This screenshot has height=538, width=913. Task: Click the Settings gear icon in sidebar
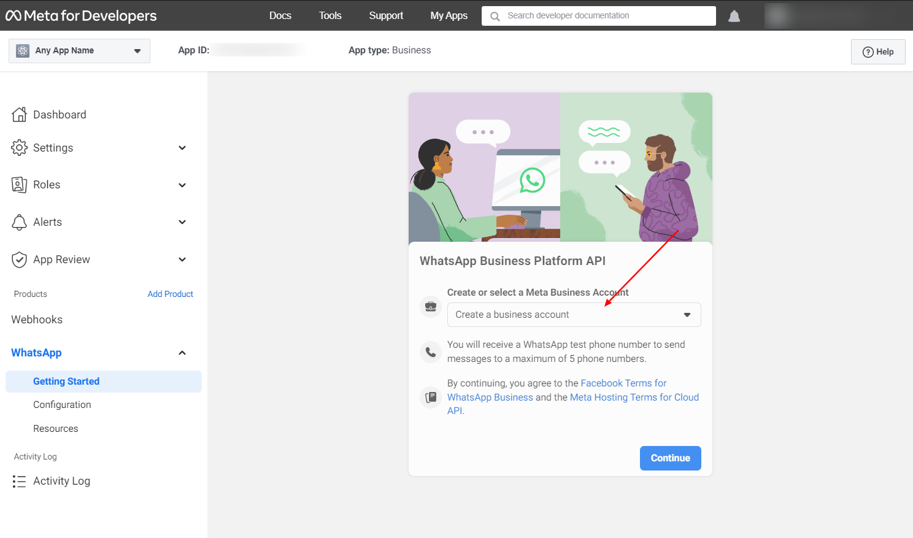20,147
